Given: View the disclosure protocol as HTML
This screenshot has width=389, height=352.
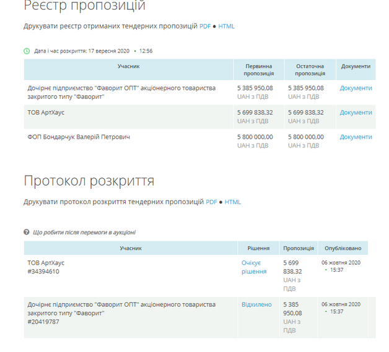Looking at the screenshot, I should [232, 202].
